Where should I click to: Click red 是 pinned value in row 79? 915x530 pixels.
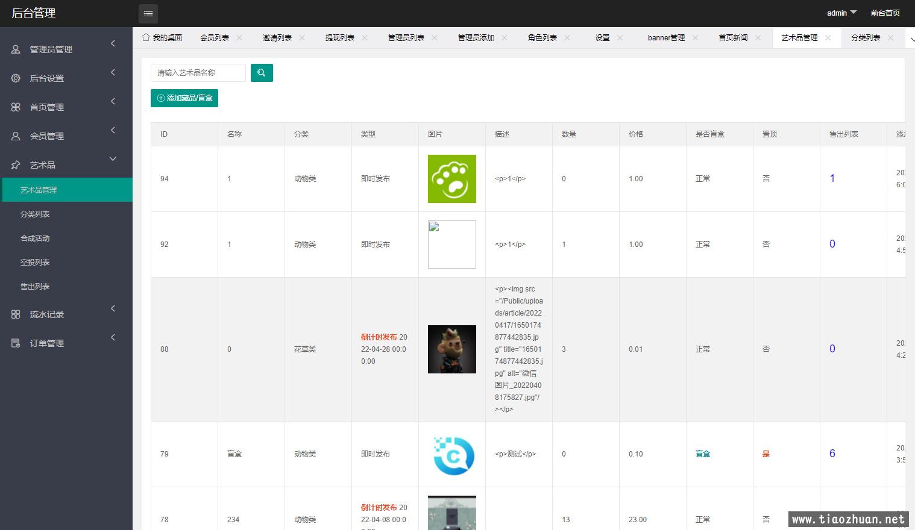[766, 454]
